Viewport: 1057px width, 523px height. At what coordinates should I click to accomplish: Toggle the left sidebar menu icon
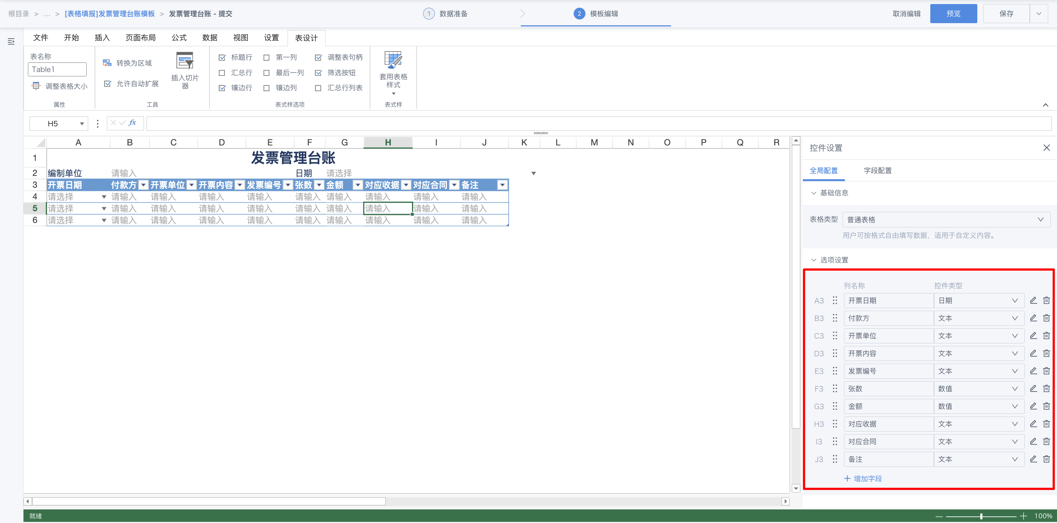pos(11,42)
